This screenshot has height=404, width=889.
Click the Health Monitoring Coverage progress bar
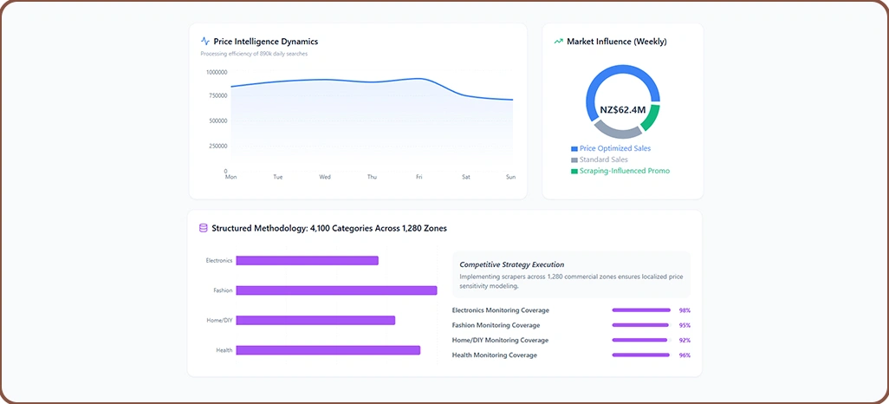pyautogui.click(x=641, y=355)
